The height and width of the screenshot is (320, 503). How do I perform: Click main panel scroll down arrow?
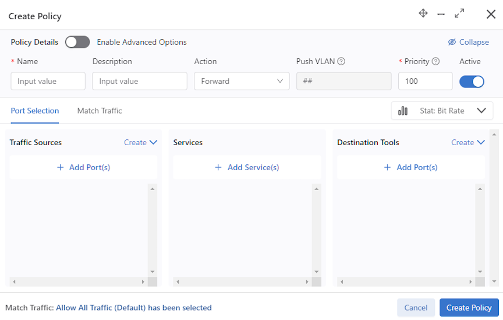(494, 282)
